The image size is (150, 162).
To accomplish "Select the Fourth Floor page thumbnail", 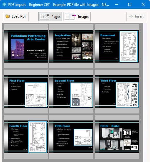I will [x=26, y=137].
